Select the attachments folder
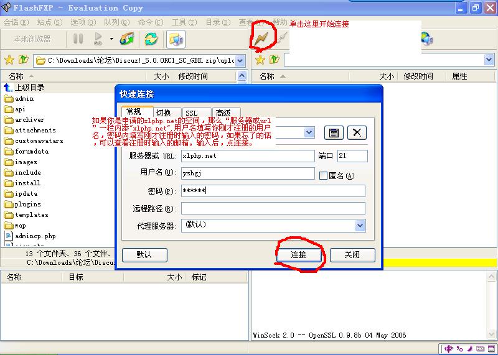 [30, 130]
